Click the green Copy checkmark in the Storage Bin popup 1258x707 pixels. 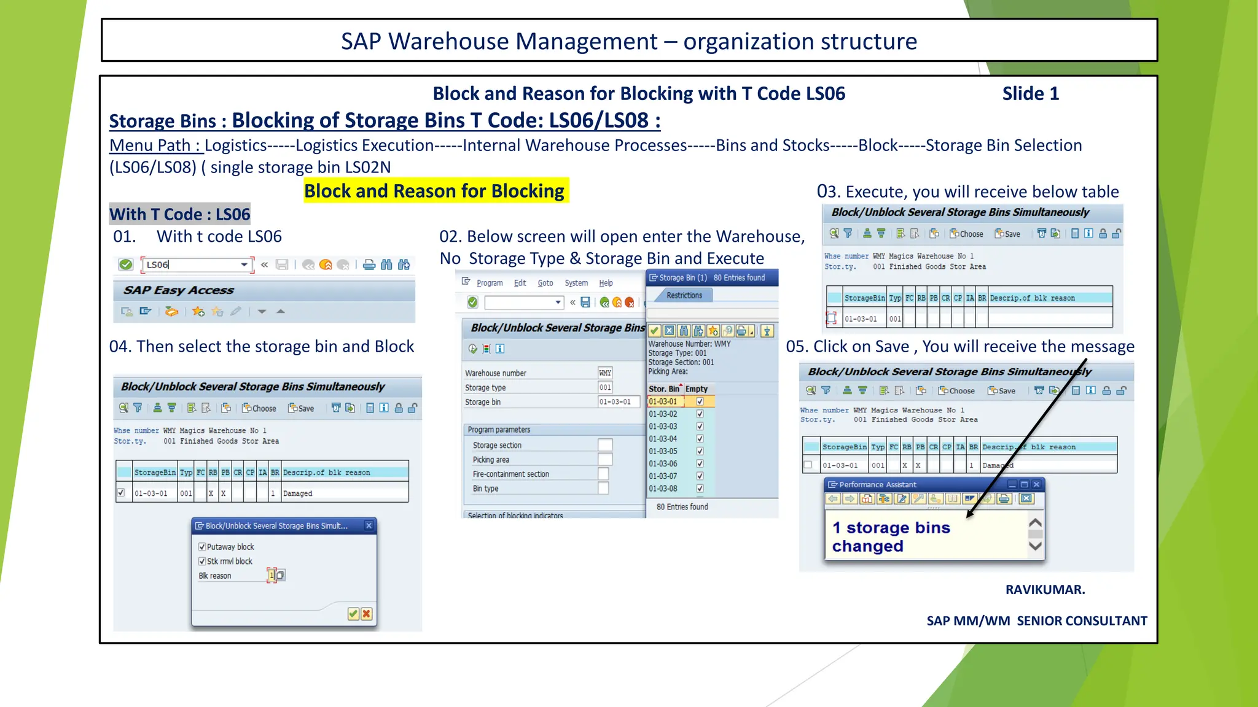point(655,331)
